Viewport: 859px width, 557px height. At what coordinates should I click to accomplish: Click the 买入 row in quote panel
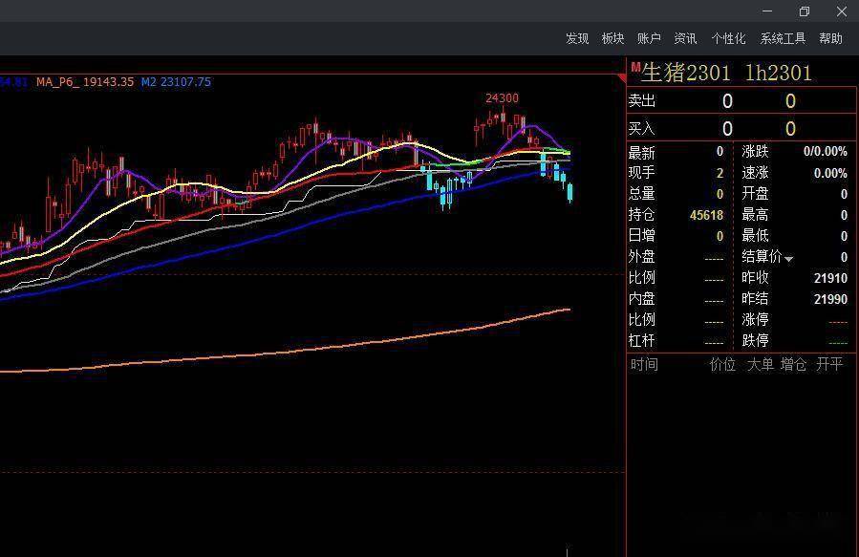coord(642,128)
